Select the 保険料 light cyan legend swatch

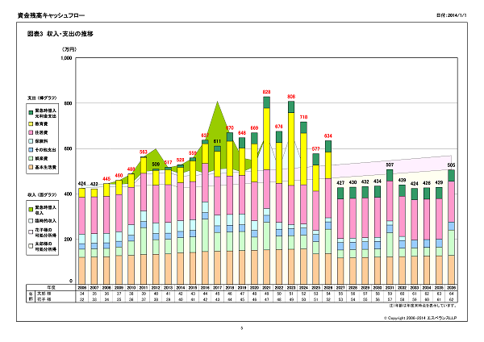(x=31, y=141)
